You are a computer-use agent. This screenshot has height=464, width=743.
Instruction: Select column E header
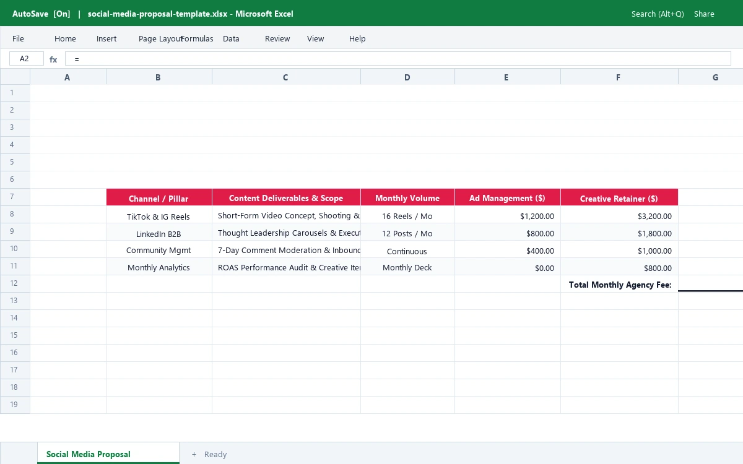pos(508,77)
